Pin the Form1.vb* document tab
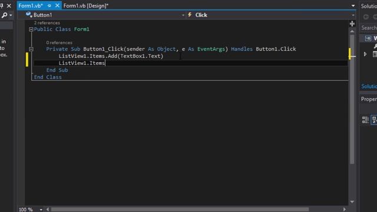377x212 pixels. point(49,5)
